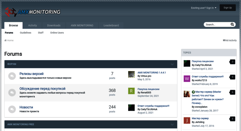Select Guidelines in the sub-navigation
This screenshot has width=241, height=131.
pos(25,33)
